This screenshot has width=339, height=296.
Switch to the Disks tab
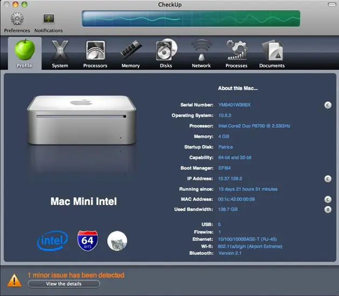(166, 54)
